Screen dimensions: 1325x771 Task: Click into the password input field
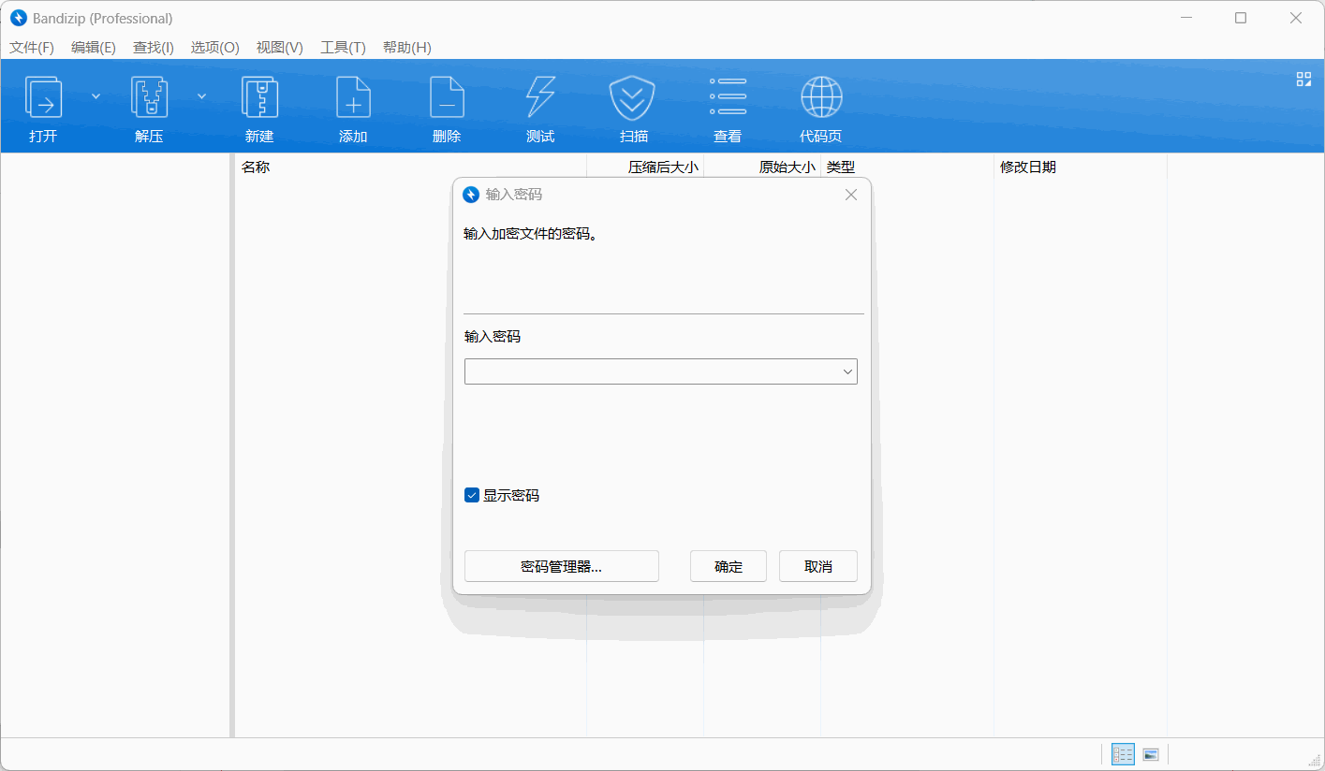tap(651, 371)
